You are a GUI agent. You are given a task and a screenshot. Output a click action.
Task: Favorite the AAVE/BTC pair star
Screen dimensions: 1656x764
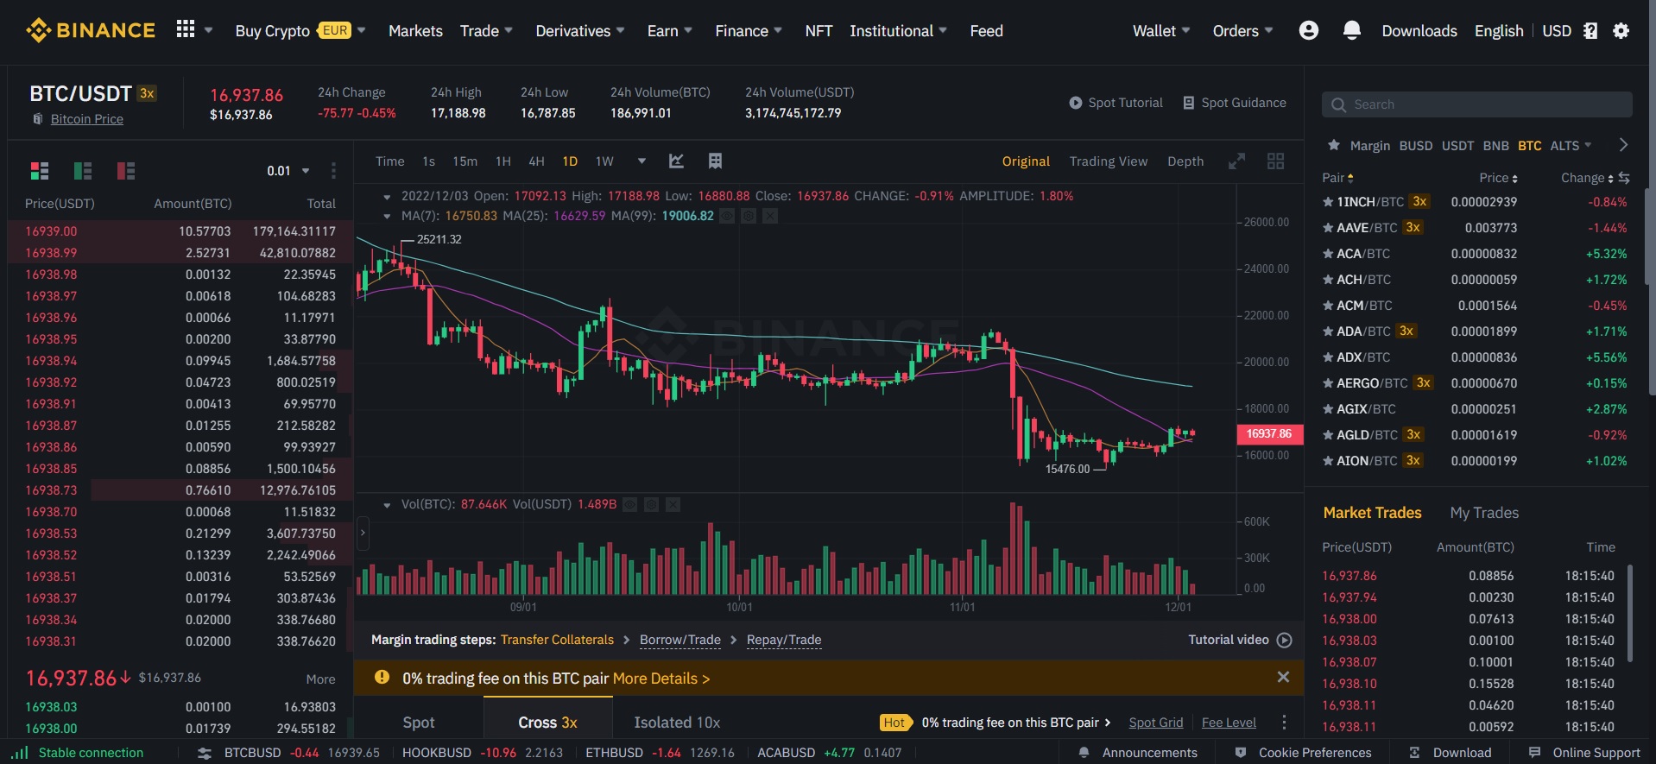1328,228
